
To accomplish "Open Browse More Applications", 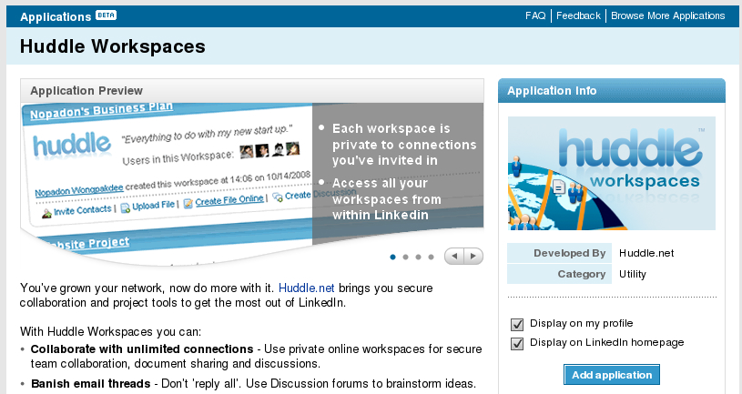I will (667, 15).
